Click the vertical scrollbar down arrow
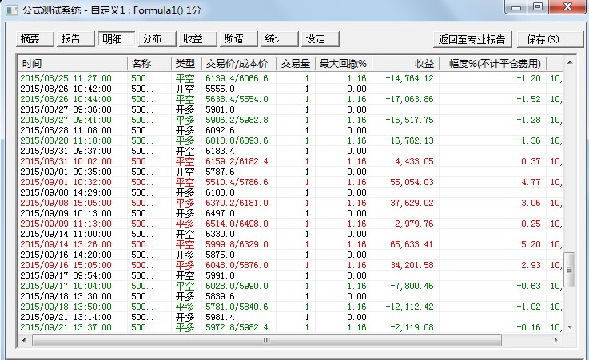Screen dimensions: 589x360 point(570,327)
